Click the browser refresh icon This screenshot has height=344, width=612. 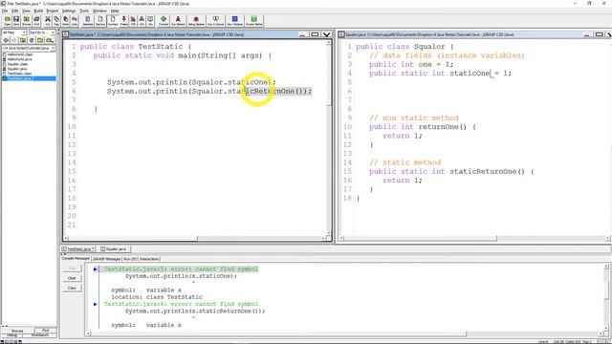tap(32, 40)
